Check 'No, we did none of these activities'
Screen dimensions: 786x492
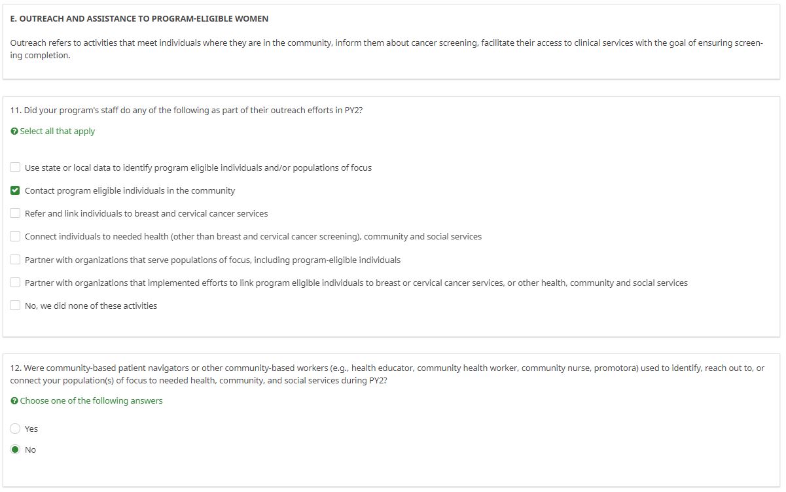(x=15, y=306)
